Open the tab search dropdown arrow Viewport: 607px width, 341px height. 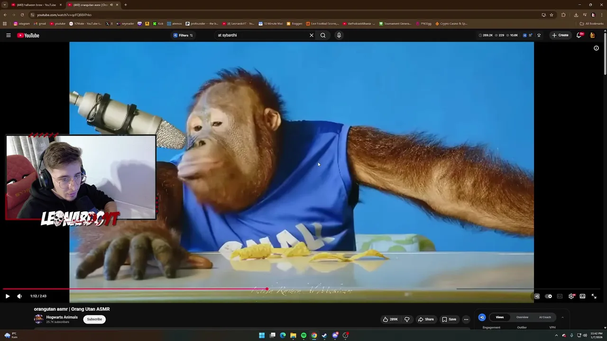click(4, 5)
